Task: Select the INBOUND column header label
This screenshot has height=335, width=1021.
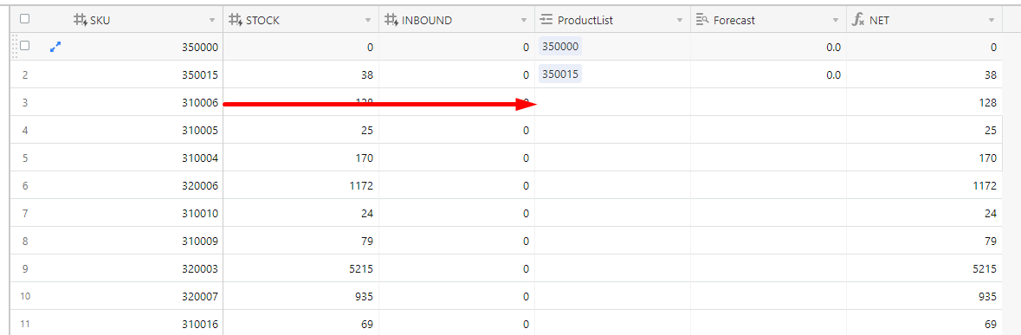Action: (427, 20)
